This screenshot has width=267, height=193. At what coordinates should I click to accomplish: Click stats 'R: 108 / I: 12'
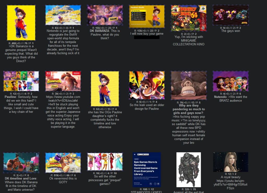tap(147, 189)
